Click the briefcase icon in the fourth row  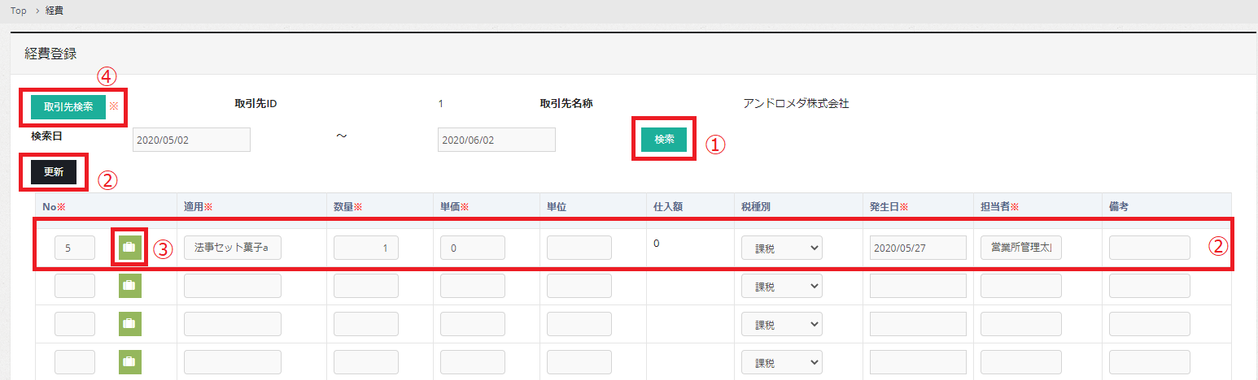point(129,361)
